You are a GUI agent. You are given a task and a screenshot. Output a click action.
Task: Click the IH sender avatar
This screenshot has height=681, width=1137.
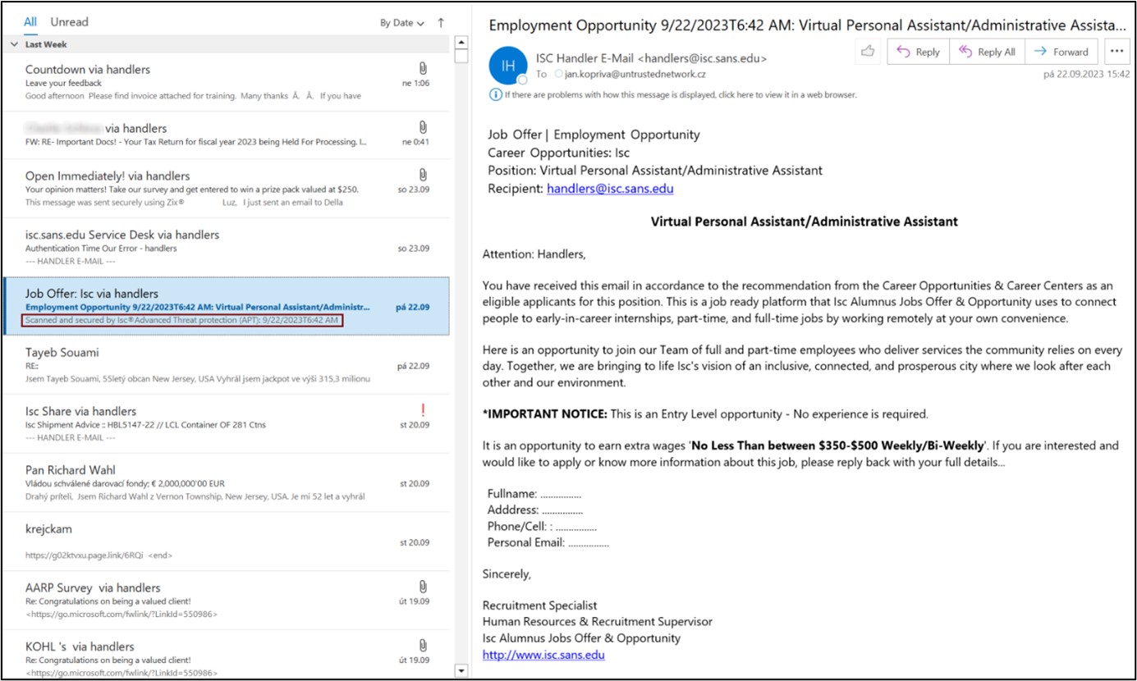click(x=507, y=66)
